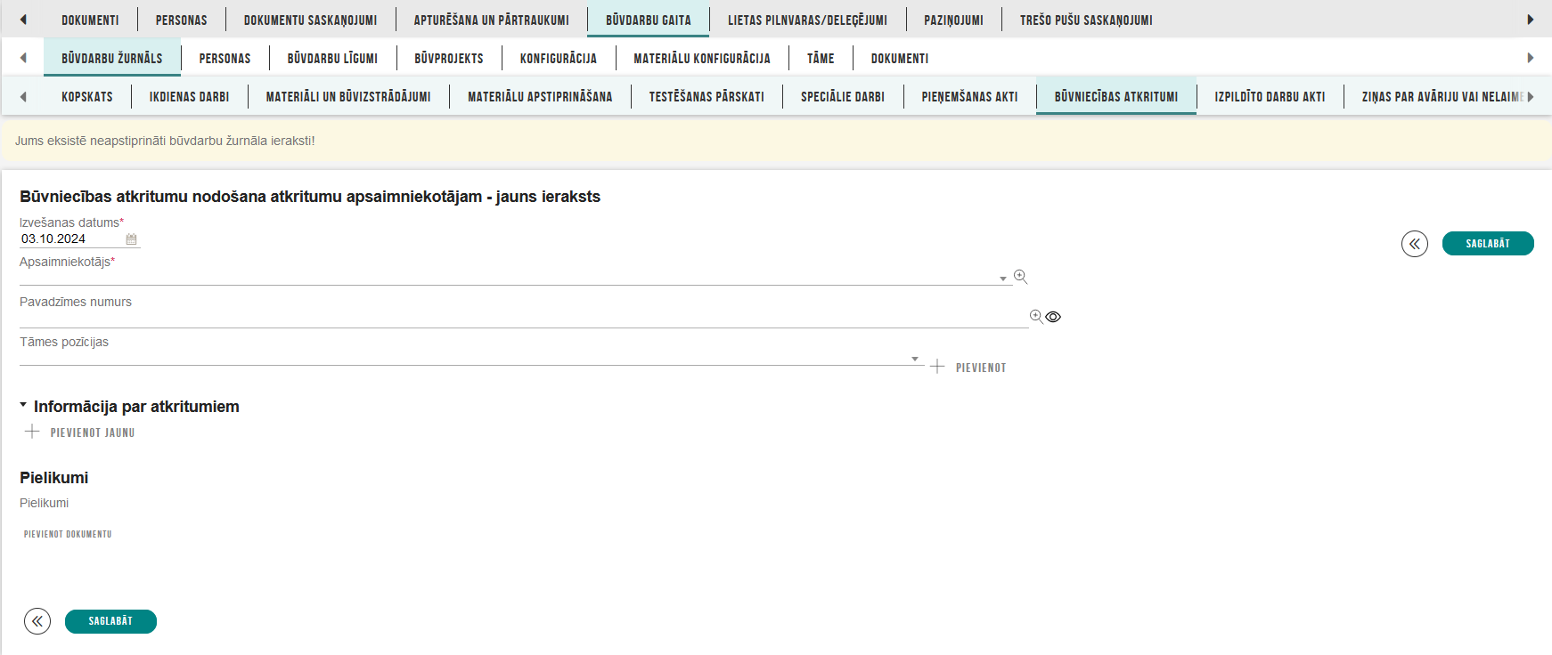Image resolution: width=1552 pixels, height=655 pixels.
Task: Open the calendar picker for Izvešanas datums
Action: pyautogui.click(x=131, y=239)
